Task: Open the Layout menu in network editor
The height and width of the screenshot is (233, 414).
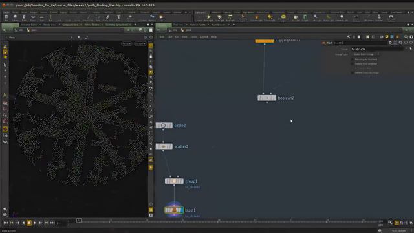Action: coord(204,37)
